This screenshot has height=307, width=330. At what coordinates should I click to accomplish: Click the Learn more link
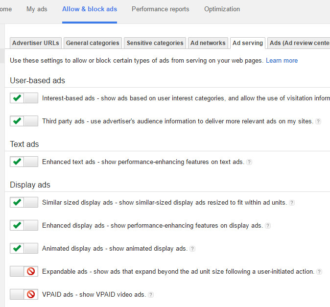click(282, 61)
